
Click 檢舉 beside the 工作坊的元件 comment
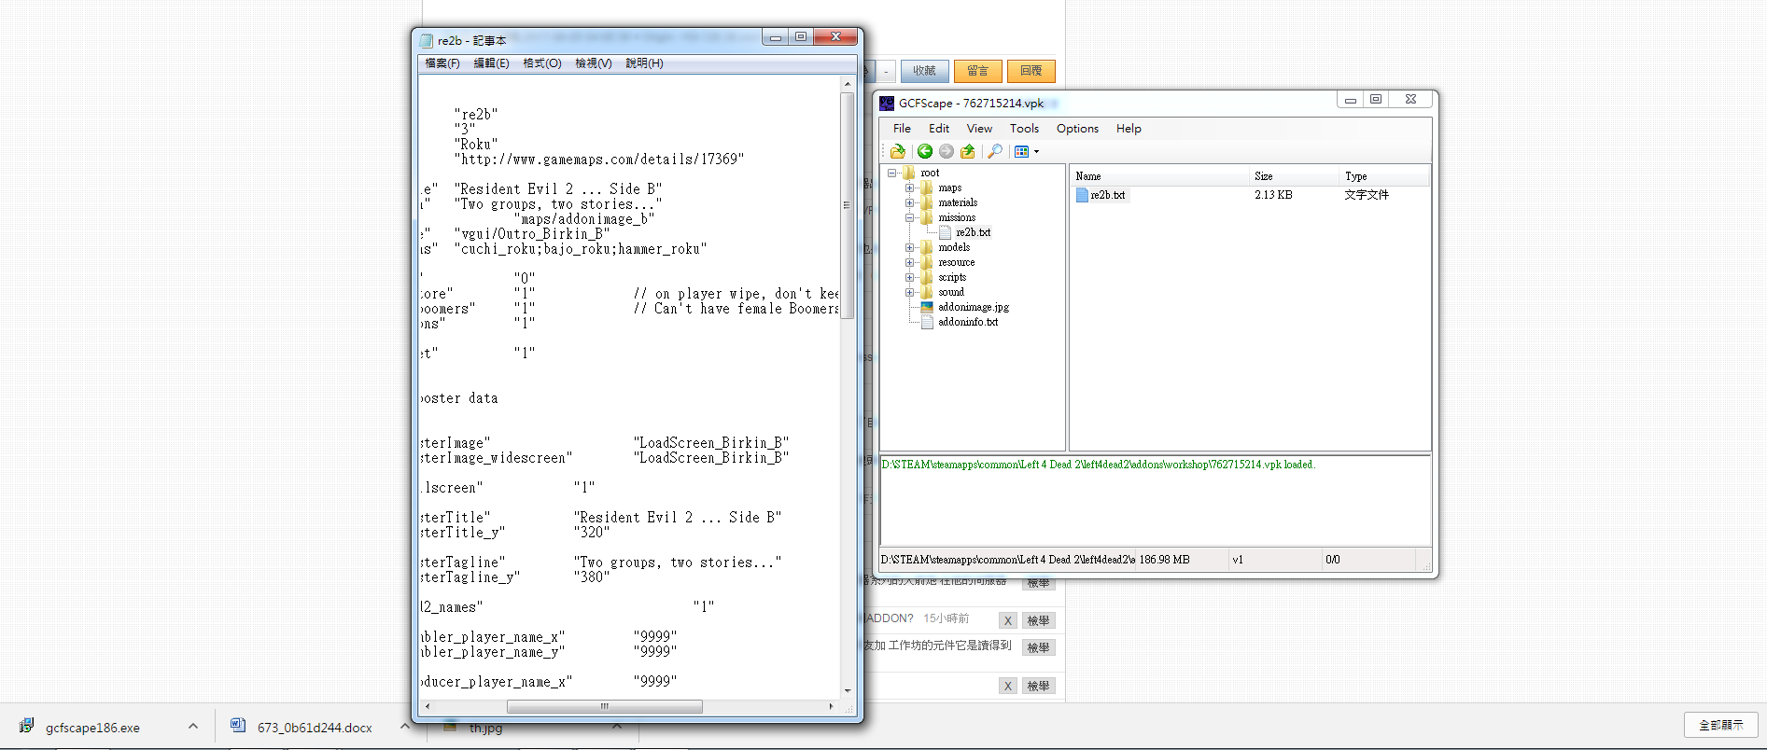[x=1038, y=647]
